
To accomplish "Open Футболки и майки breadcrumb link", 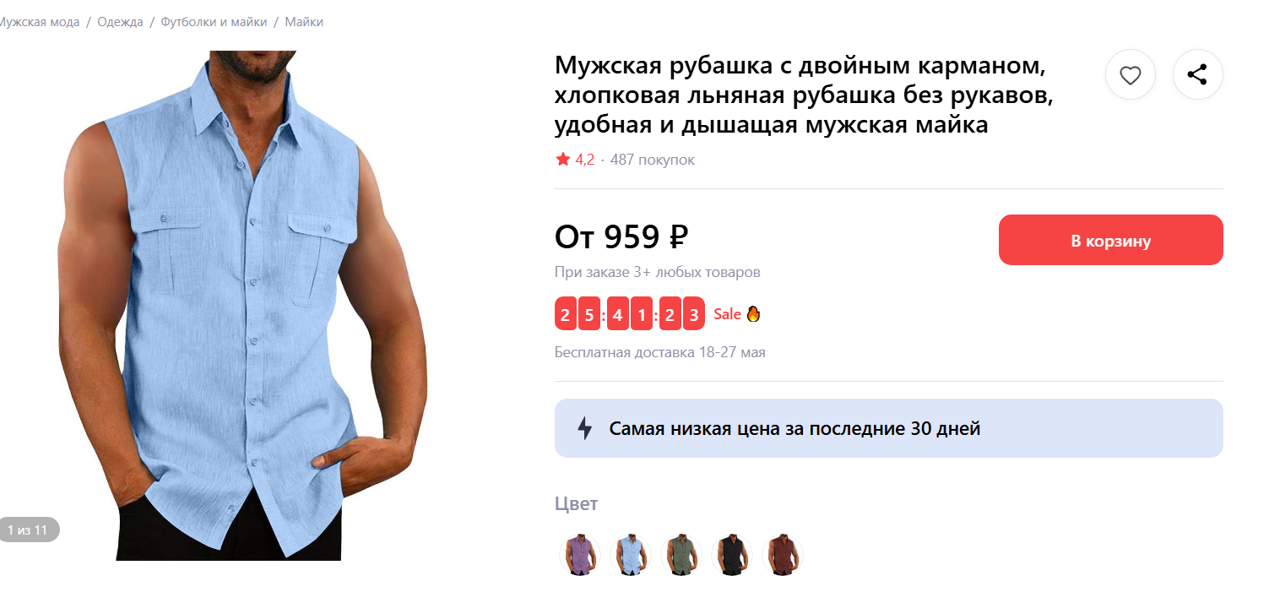I will [214, 22].
